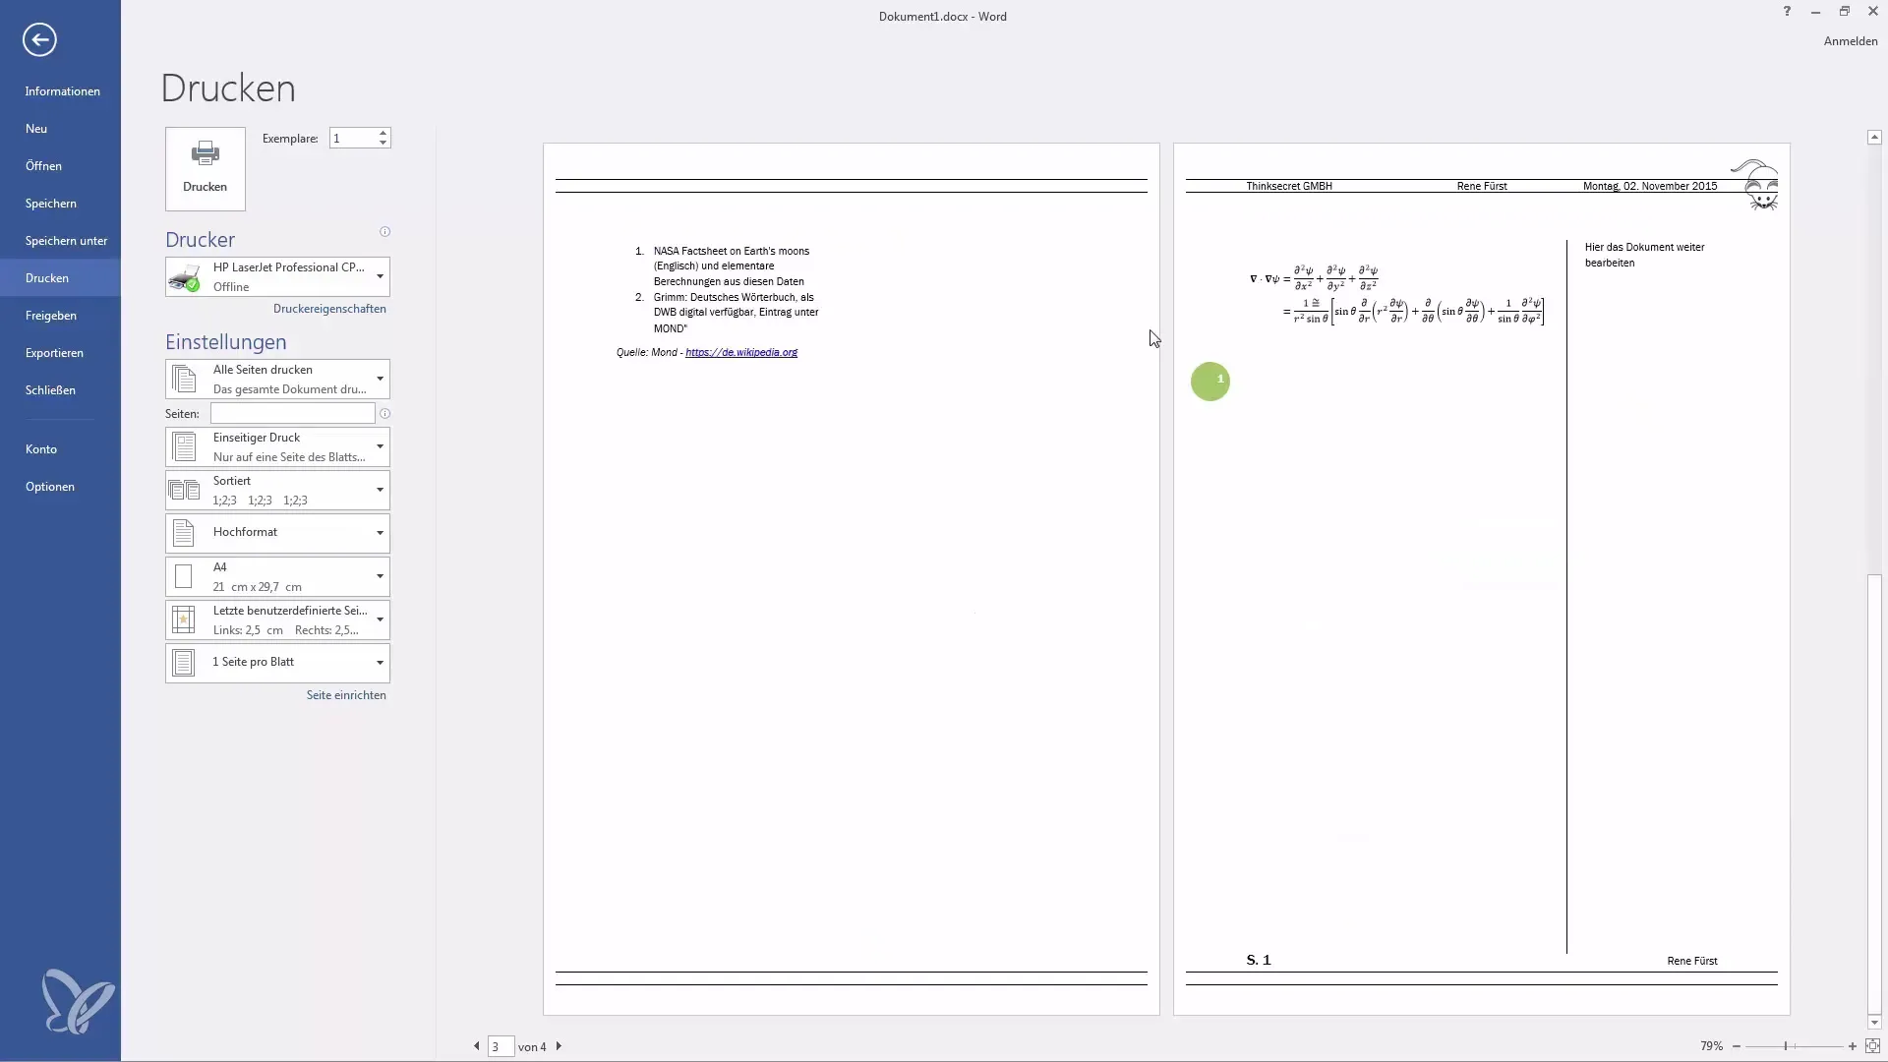
Task: Decrease Exemplare count with down arrow
Action: coord(383,144)
